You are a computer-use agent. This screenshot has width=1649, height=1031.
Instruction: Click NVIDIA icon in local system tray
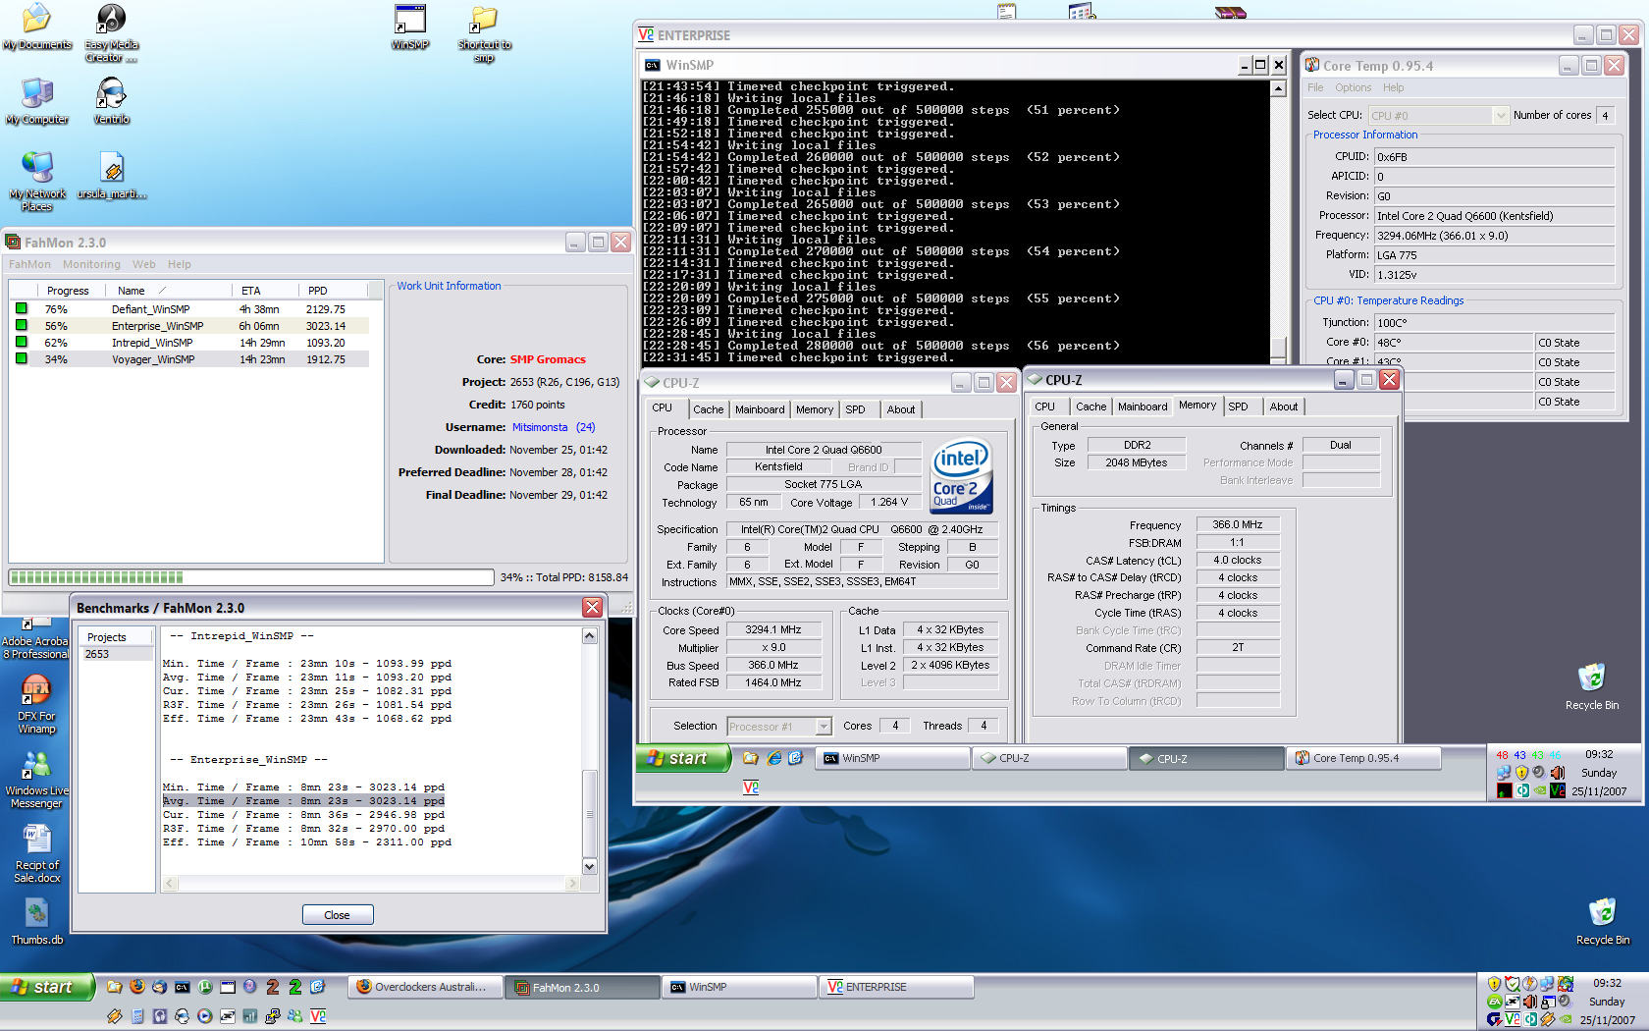tap(1566, 1019)
